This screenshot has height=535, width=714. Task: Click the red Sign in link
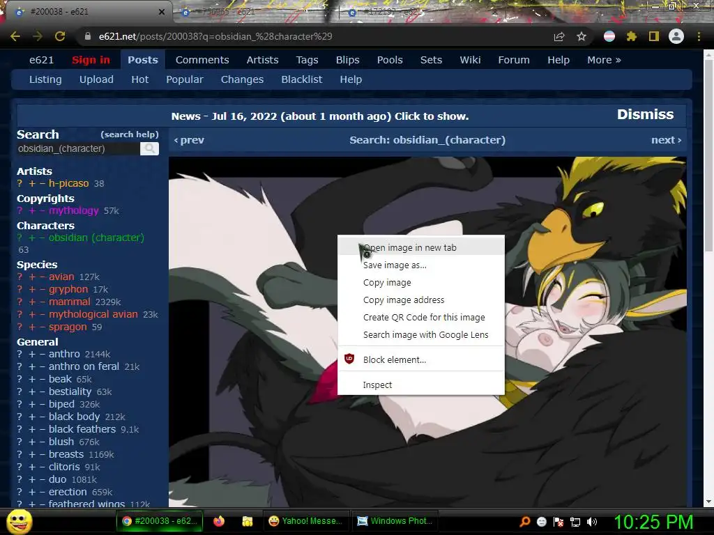[91, 60]
